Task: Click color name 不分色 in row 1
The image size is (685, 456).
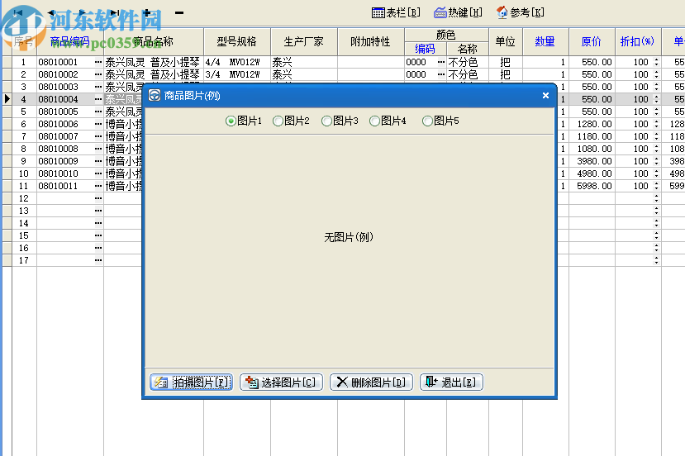Action: [468, 62]
